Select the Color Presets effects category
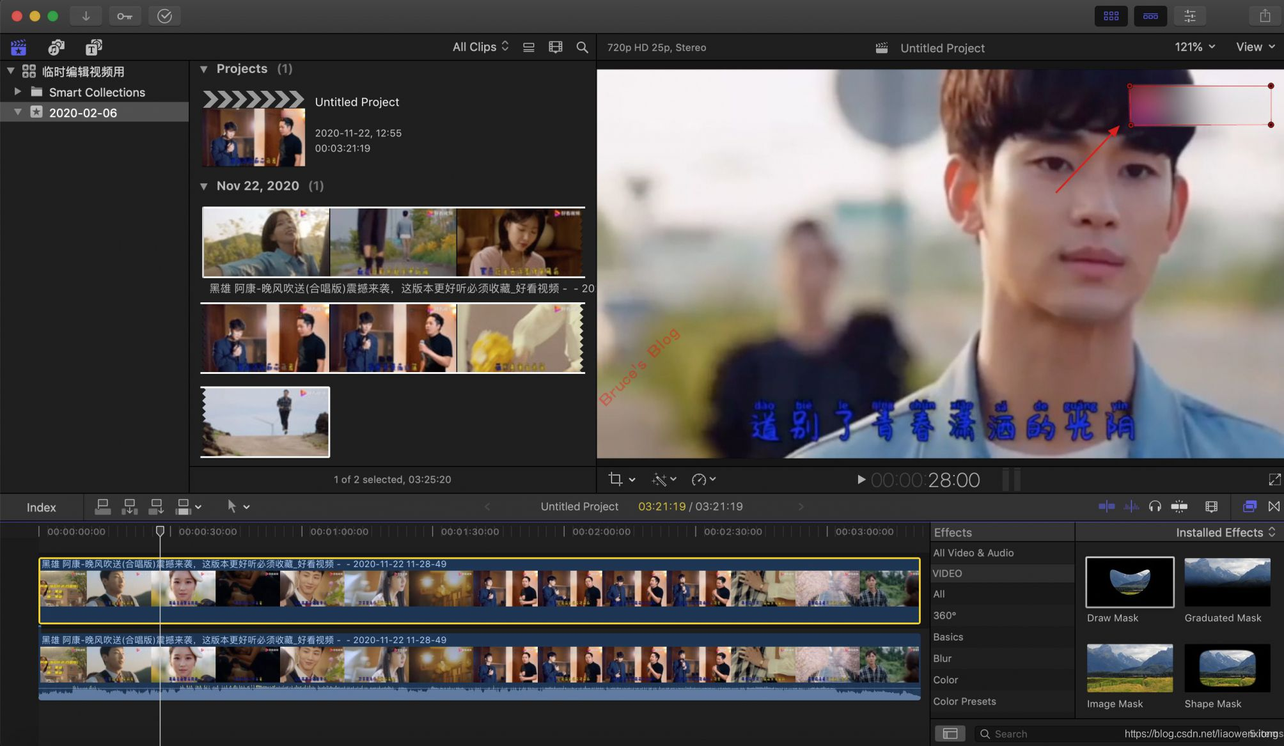 click(x=964, y=701)
